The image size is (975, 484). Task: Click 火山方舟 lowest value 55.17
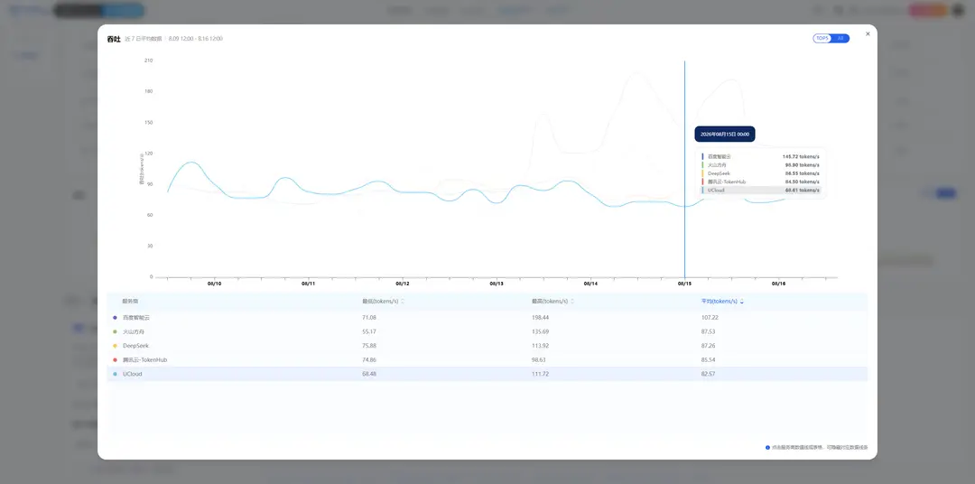tap(369, 331)
